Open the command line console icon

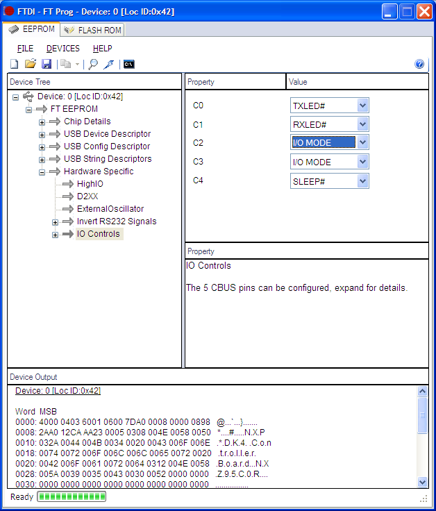click(129, 64)
